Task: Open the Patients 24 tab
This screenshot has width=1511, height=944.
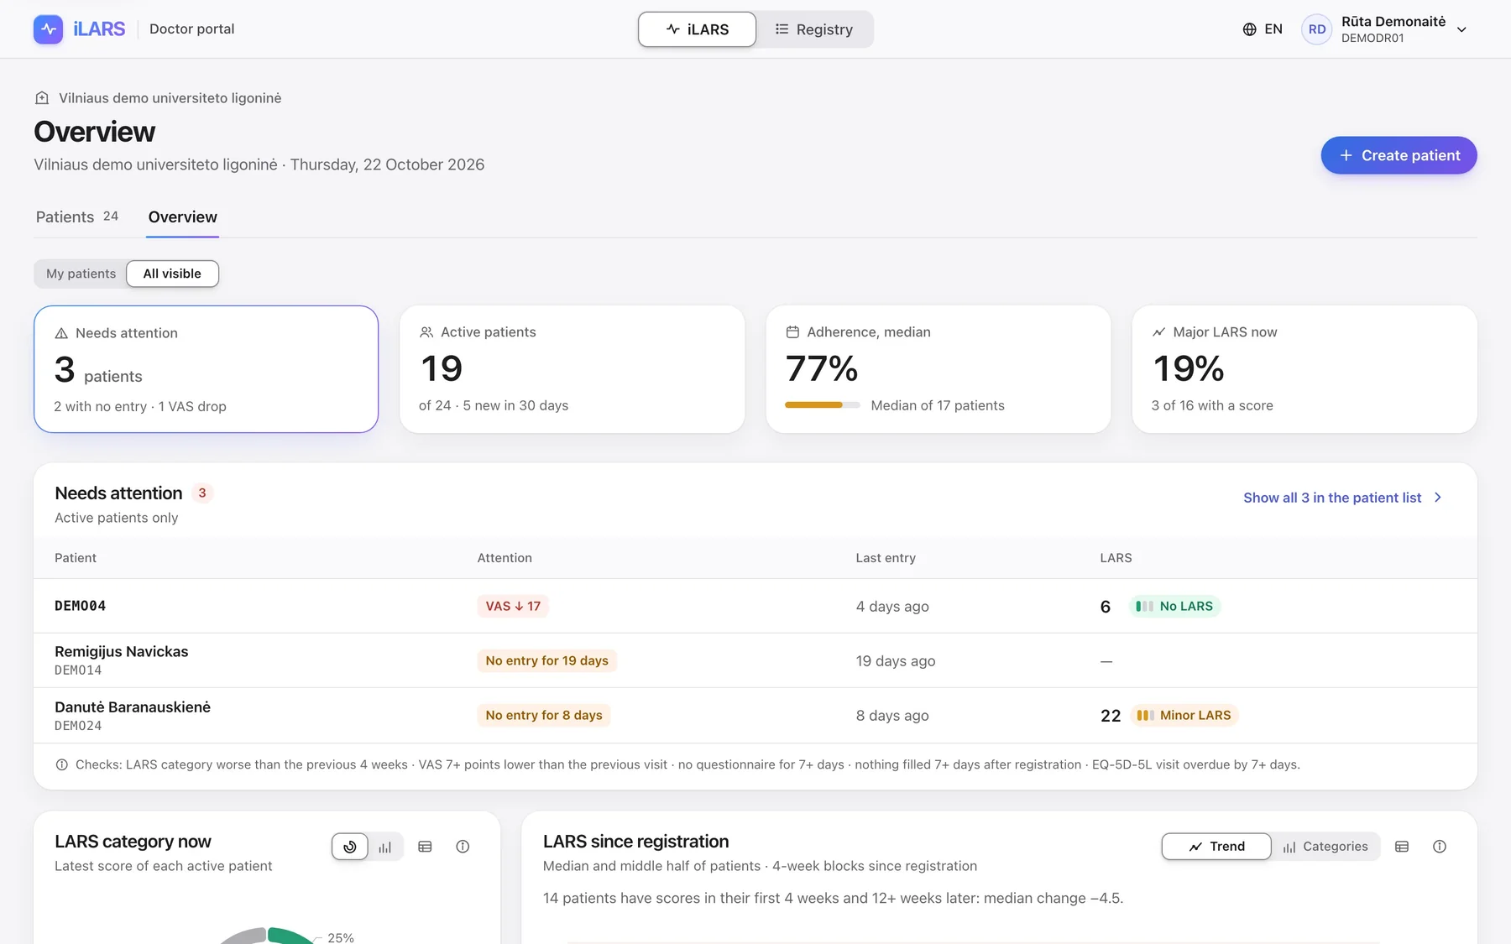Action: [x=77, y=216]
